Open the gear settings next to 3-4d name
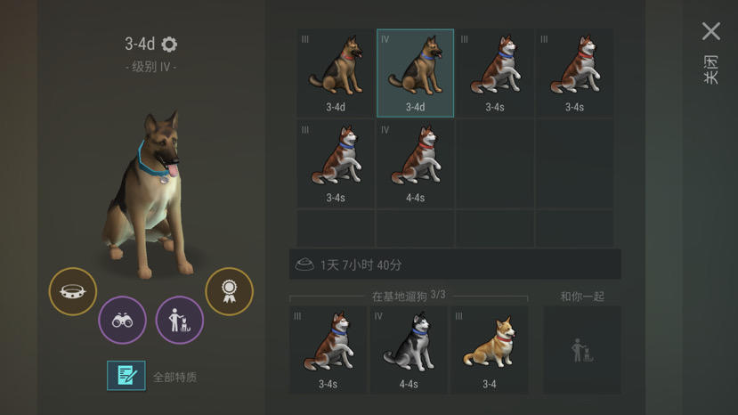Screen dimensions: 738x415 coord(169,45)
